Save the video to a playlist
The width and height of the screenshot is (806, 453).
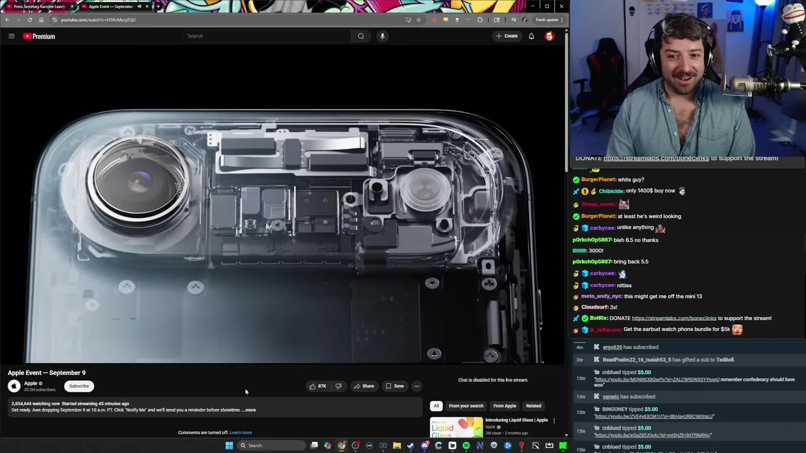[x=395, y=386]
